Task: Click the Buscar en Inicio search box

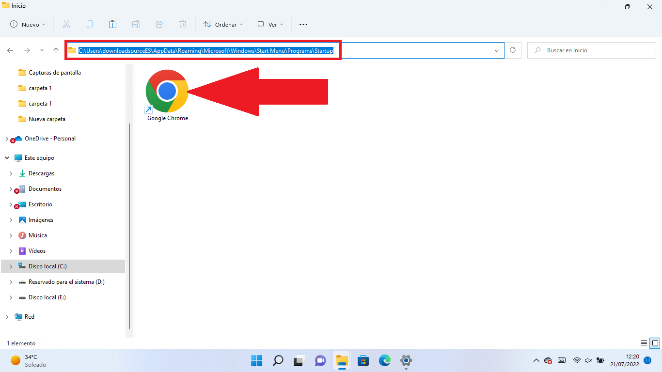Action: point(592,50)
